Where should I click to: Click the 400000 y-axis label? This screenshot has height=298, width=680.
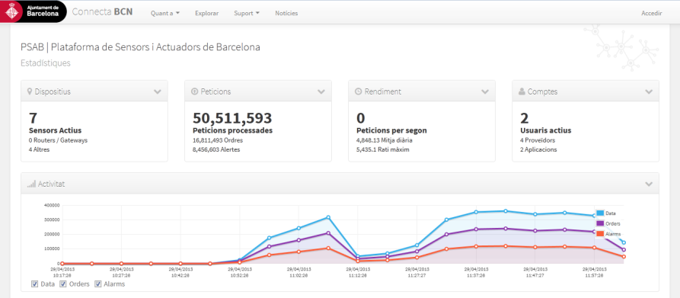[52, 205]
